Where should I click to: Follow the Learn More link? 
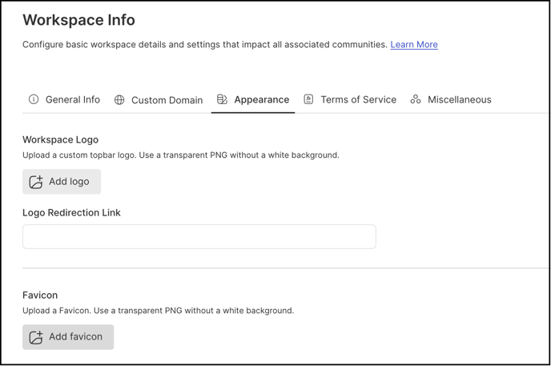coord(414,45)
